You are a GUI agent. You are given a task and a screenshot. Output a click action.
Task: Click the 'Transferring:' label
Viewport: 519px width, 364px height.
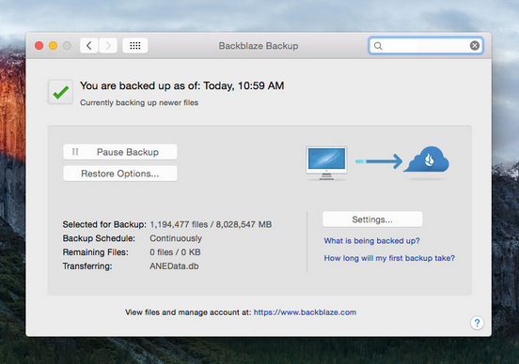(x=87, y=266)
